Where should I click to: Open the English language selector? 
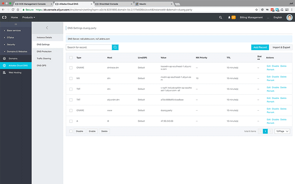point(278,17)
